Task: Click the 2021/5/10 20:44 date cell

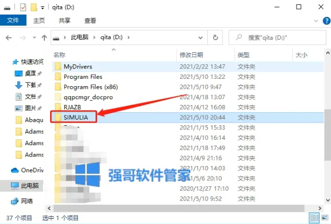Action: pyautogui.click(x=202, y=117)
